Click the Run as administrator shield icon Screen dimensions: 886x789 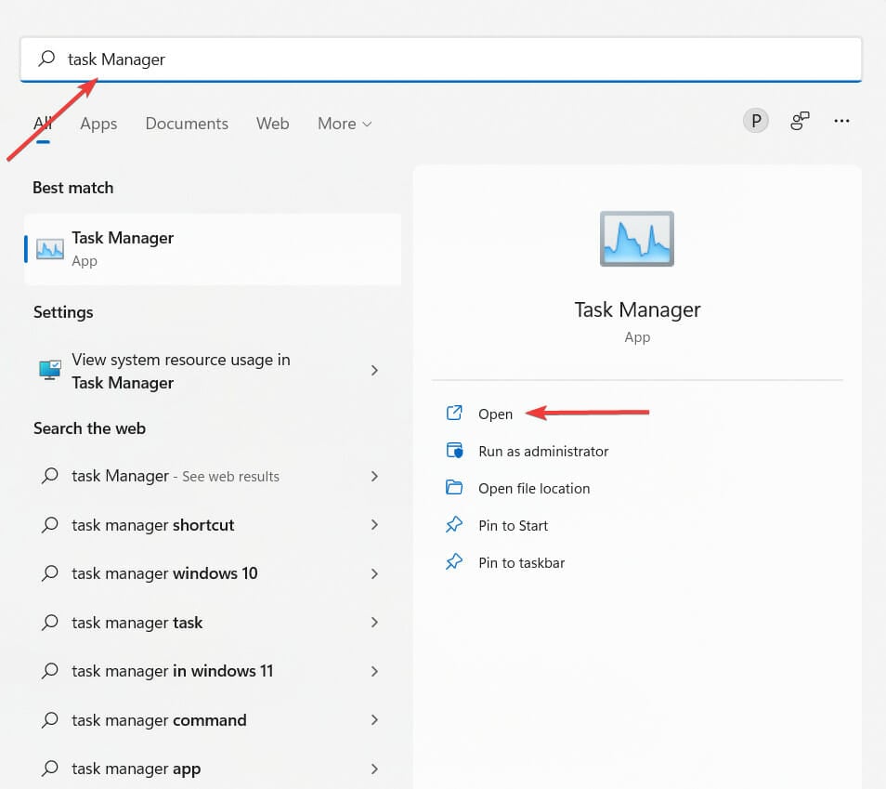454,451
